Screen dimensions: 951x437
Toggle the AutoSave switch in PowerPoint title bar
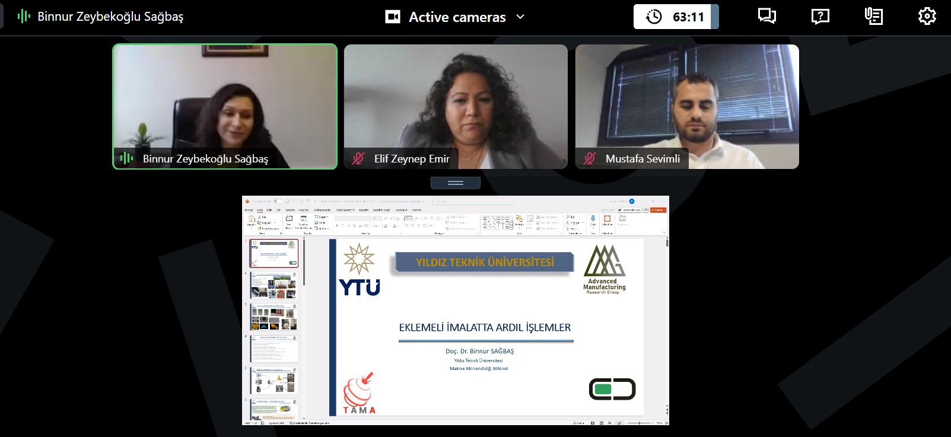pyautogui.click(x=278, y=201)
